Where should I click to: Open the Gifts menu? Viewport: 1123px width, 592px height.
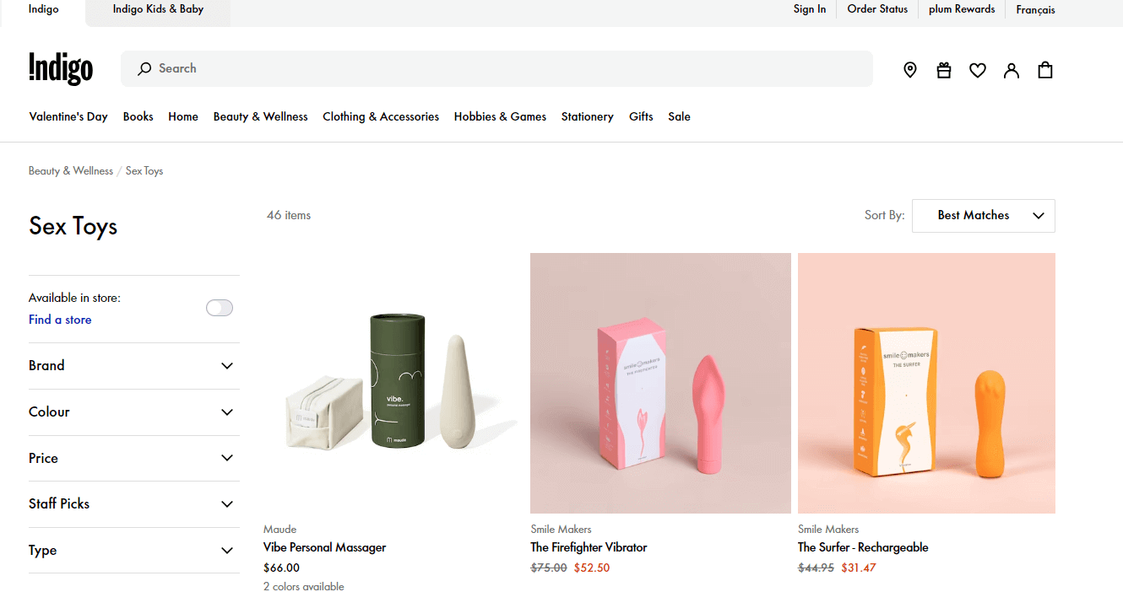click(641, 117)
